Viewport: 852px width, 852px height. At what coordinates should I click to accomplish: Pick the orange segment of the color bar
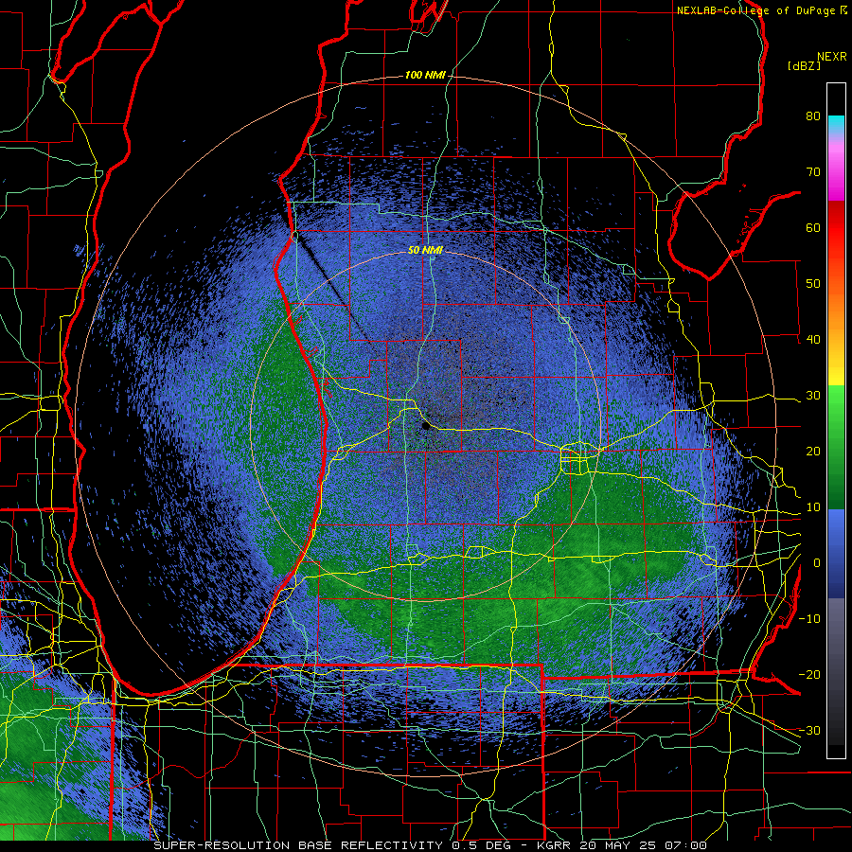[836, 310]
